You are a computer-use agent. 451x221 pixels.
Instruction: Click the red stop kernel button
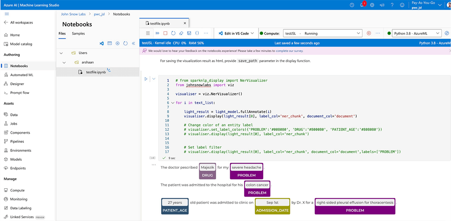click(165, 33)
